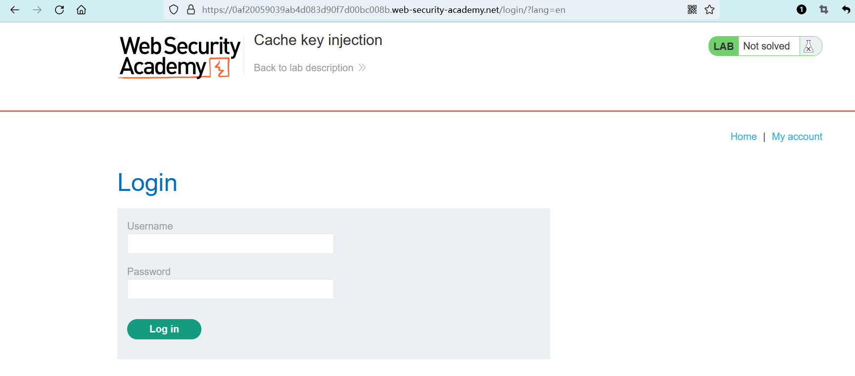Show site security padlock info

(x=191, y=10)
